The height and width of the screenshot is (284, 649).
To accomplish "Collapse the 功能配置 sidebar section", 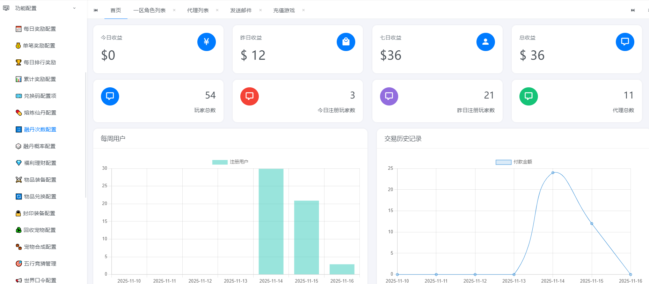I will tap(74, 8).
